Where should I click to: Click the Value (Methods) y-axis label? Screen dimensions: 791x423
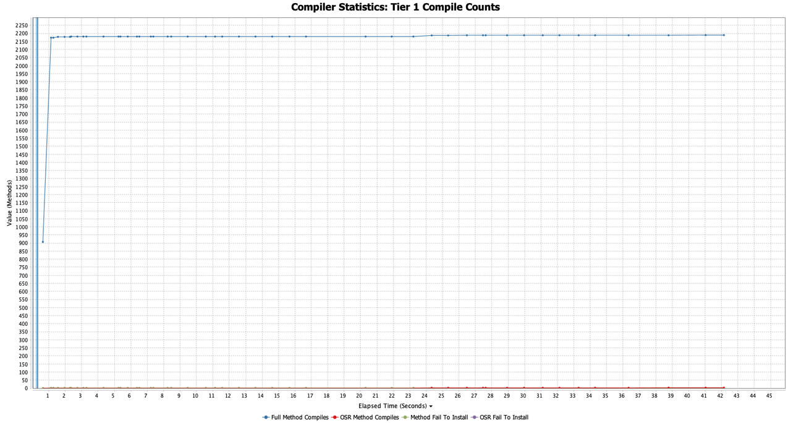tap(9, 203)
